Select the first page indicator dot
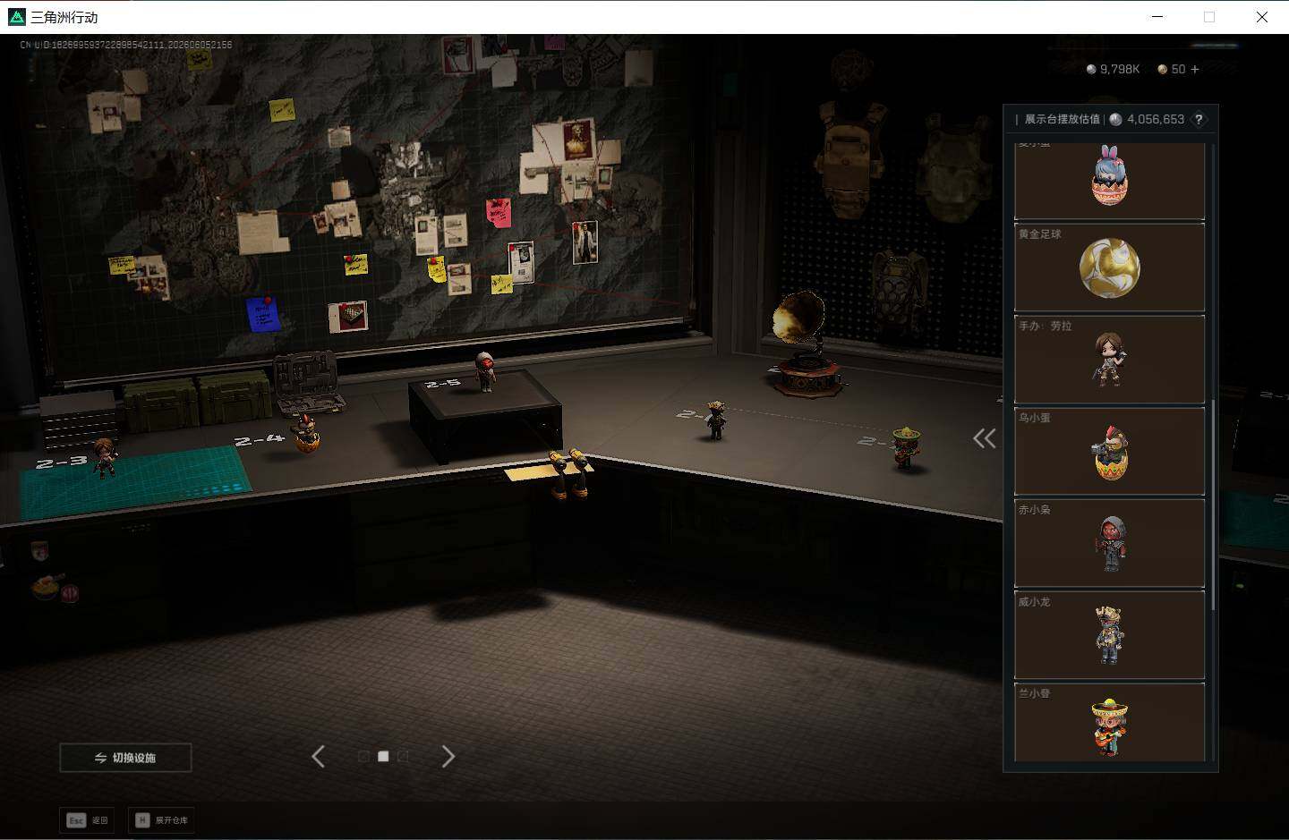The height and width of the screenshot is (840, 1289). 363,757
